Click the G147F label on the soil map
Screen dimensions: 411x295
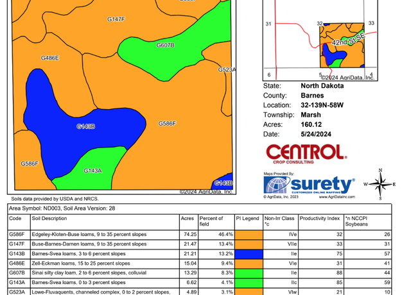(116, 19)
